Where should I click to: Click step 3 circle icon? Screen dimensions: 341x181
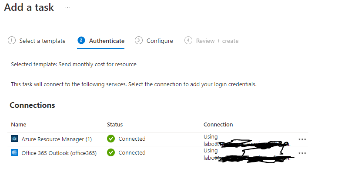click(139, 41)
